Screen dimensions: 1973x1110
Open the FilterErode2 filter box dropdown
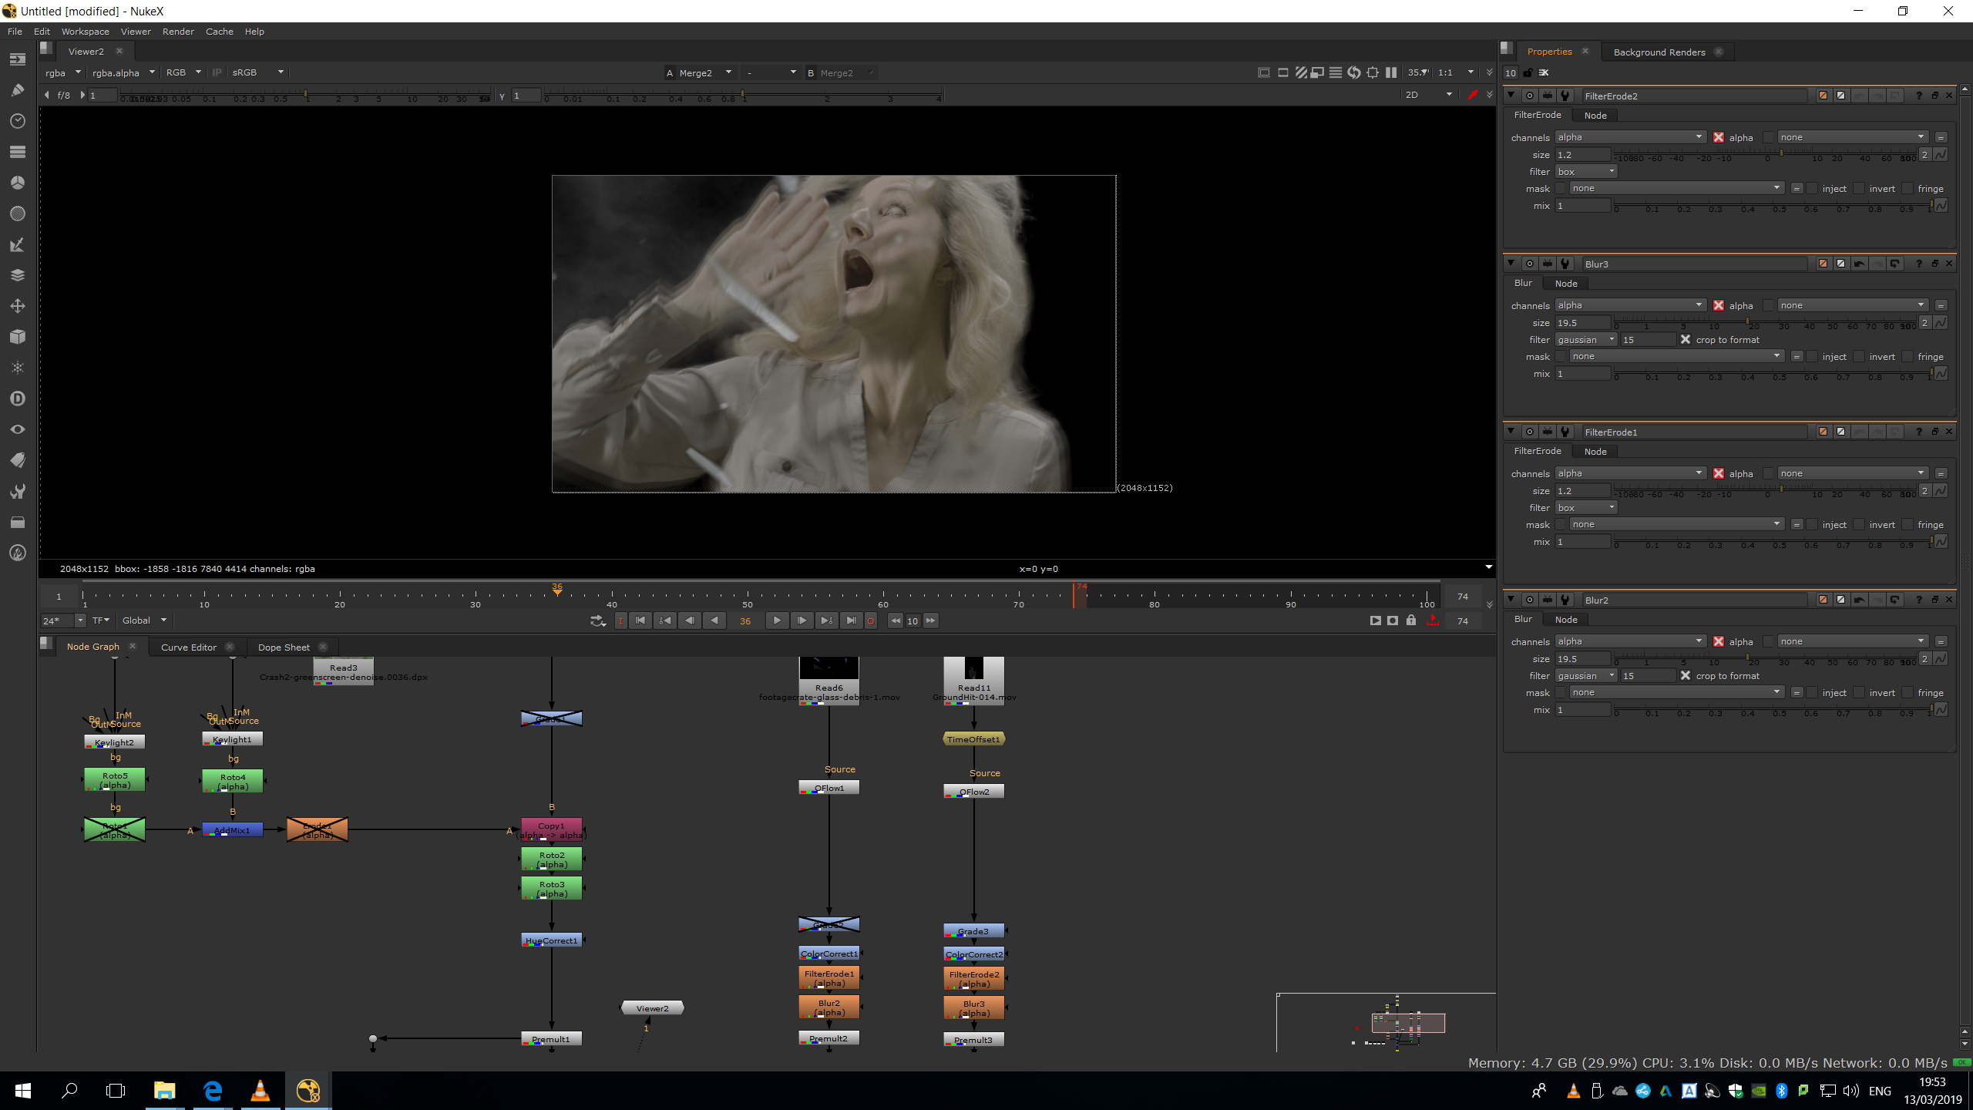pos(1585,172)
